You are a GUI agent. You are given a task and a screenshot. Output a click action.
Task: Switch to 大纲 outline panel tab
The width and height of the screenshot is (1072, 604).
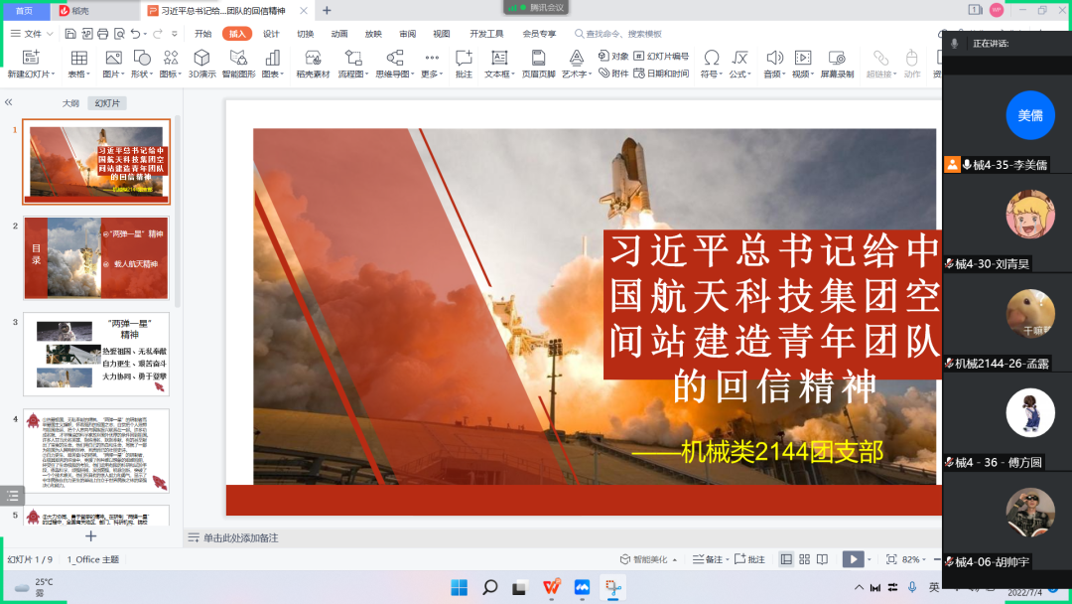pos(70,103)
